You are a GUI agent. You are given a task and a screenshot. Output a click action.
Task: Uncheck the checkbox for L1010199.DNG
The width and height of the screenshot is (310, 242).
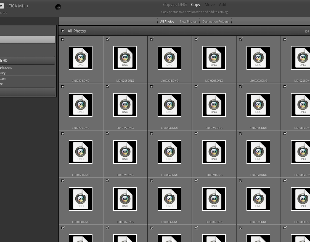pyautogui.click(x=108, y=86)
